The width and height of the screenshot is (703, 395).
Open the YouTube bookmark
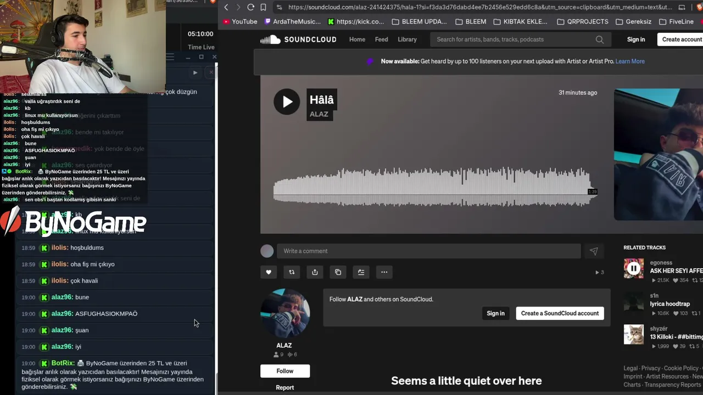pyautogui.click(x=240, y=21)
